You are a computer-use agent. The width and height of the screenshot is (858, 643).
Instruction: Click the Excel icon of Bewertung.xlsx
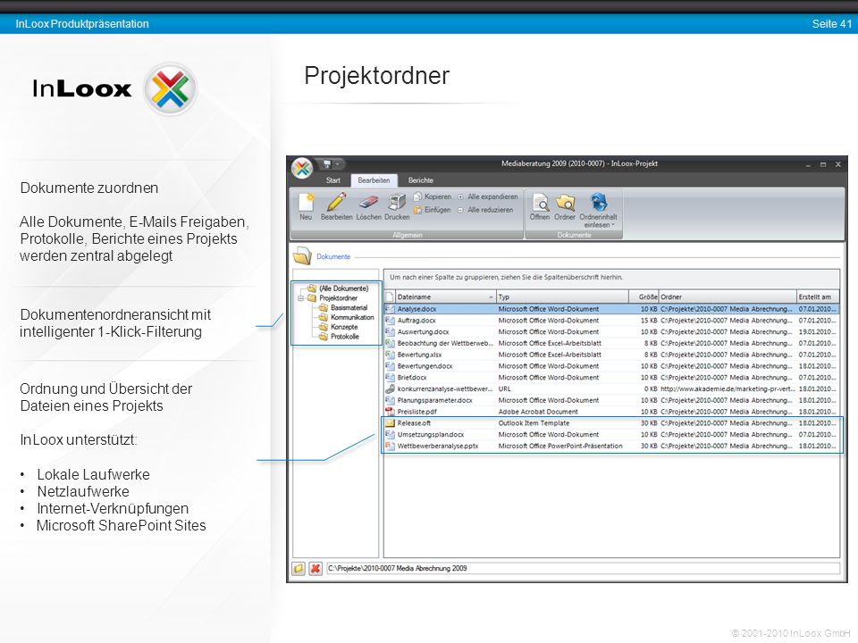[x=390, y=355]
